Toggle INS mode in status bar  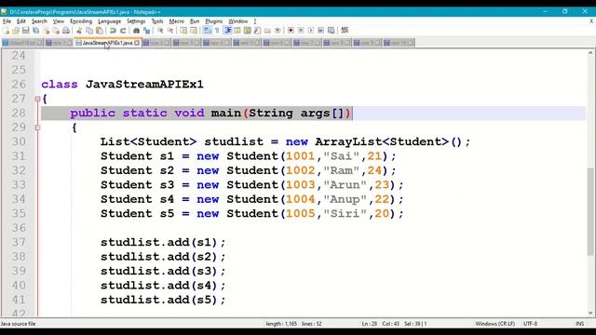(579, 324)
